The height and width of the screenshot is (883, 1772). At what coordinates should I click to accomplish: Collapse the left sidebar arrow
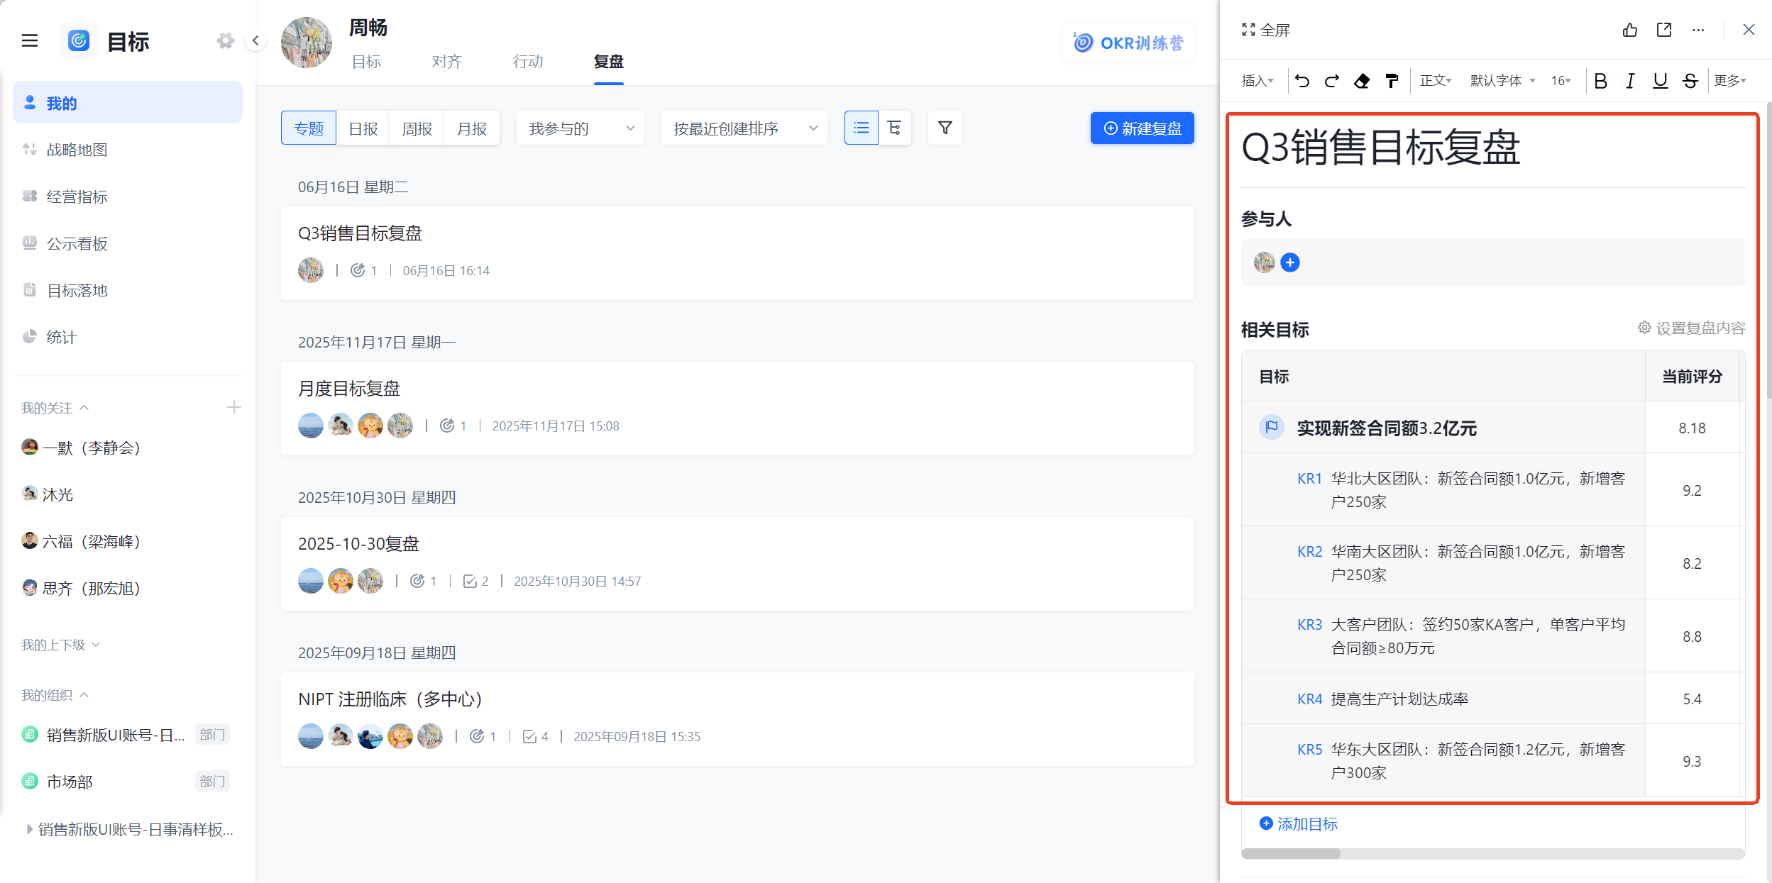pos(255,41)
